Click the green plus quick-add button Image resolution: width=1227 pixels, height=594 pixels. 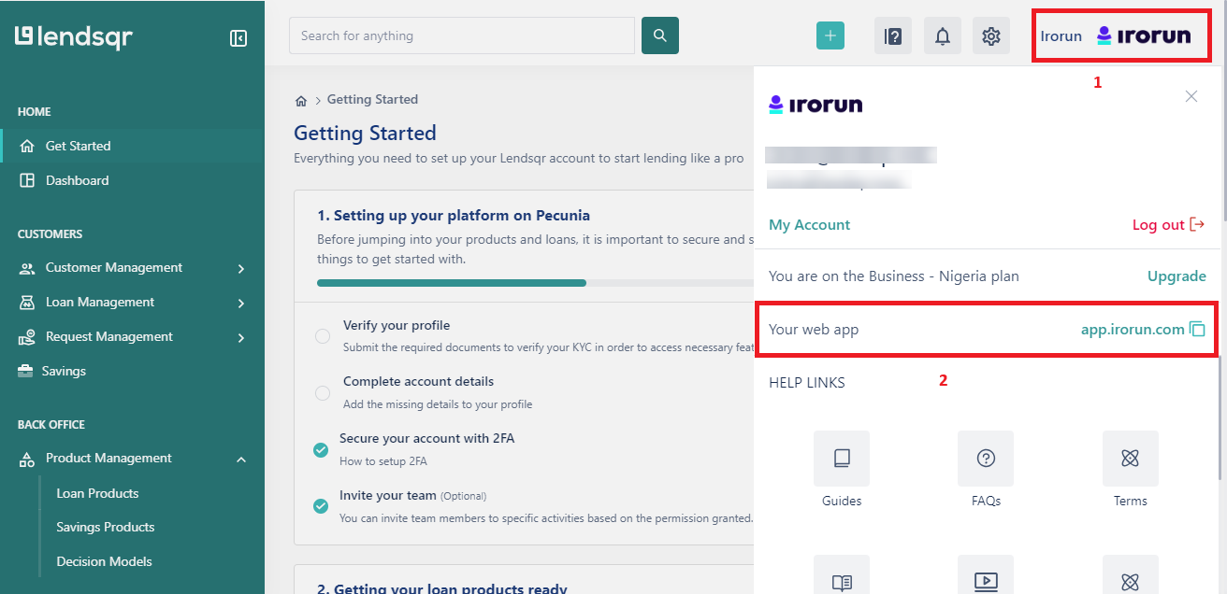[830, 35]
